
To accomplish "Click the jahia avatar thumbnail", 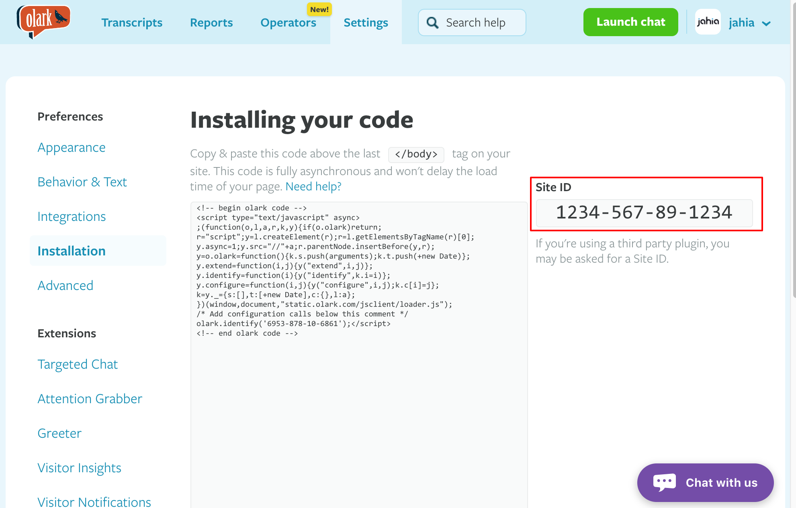I will click(708, 22).
